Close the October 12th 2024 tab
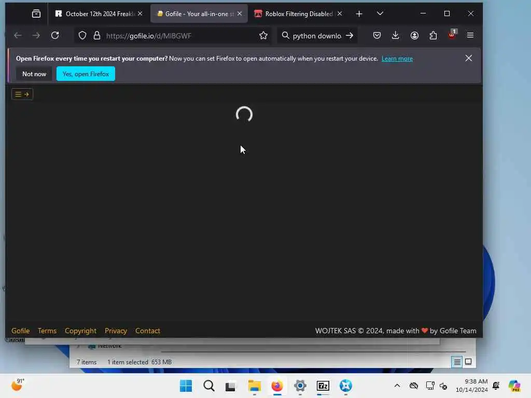The width and height of the screenshot is (531, 398). pos(140,13)
